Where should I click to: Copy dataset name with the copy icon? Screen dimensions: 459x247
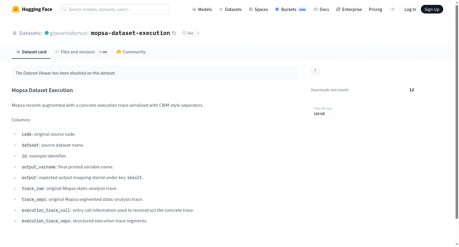pos(174,33)
